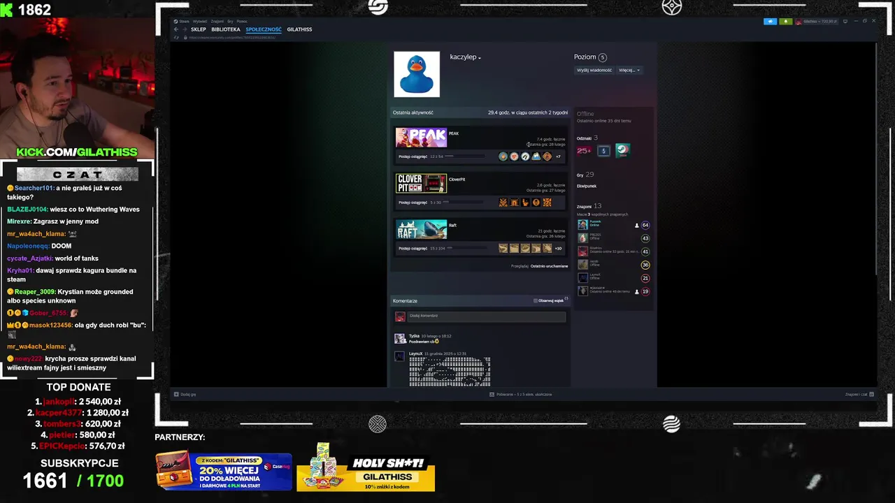This screenshot has height=503, width=895.
Task: Click the second PEAK achievement icon
Action: (514, 156)
